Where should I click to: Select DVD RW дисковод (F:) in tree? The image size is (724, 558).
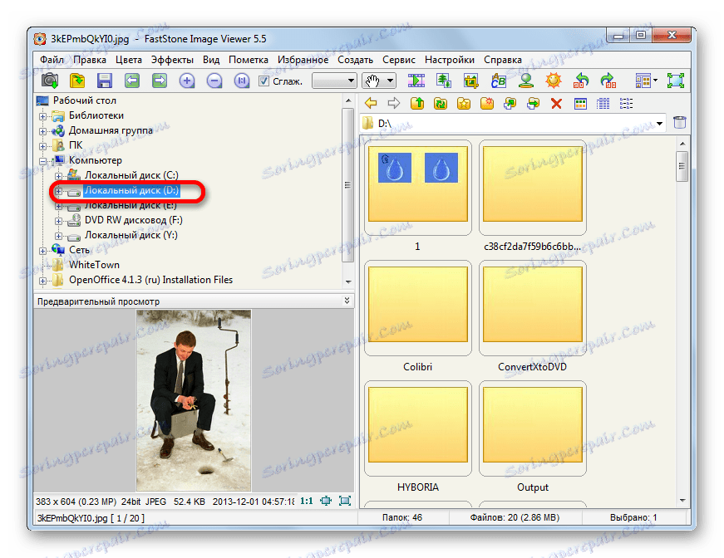[134, 220]
